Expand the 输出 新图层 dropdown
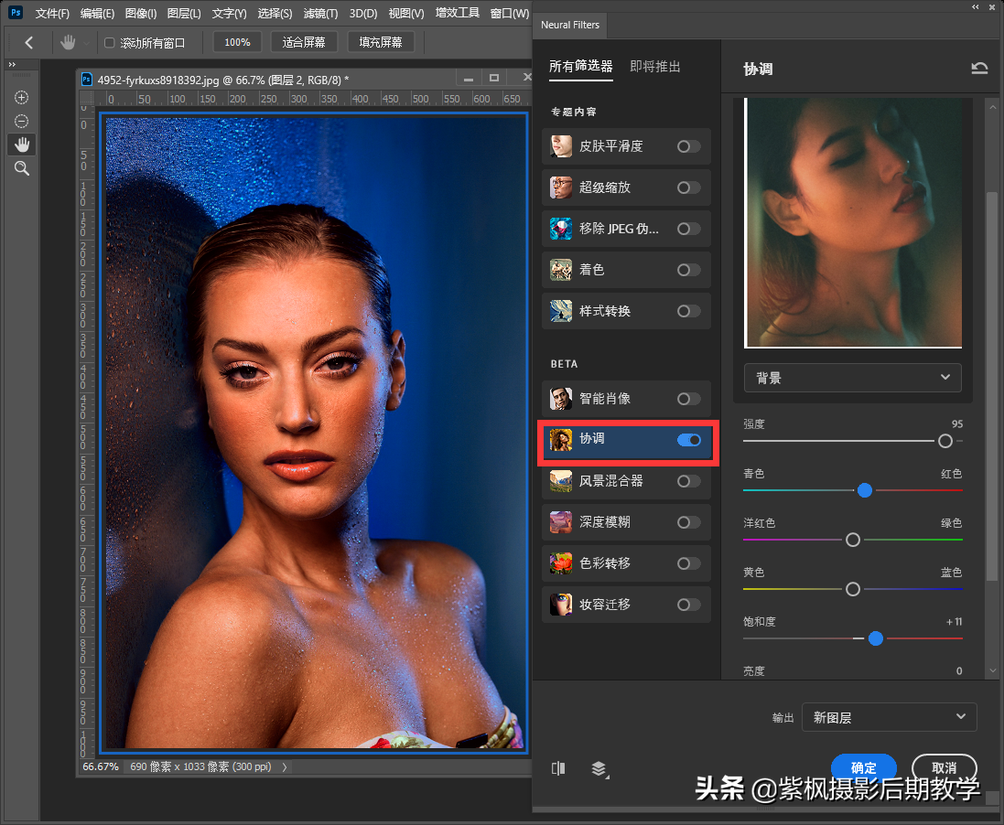The width and height of the screenshot is (1004, 825). coord(889,717)
